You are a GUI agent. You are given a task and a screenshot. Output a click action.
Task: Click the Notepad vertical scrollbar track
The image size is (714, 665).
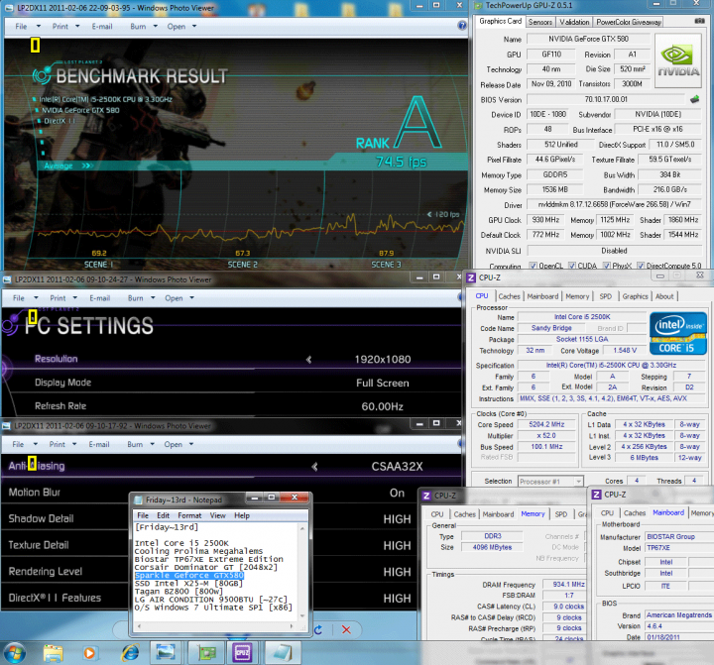pyautogui.click(x=301, y=572)
